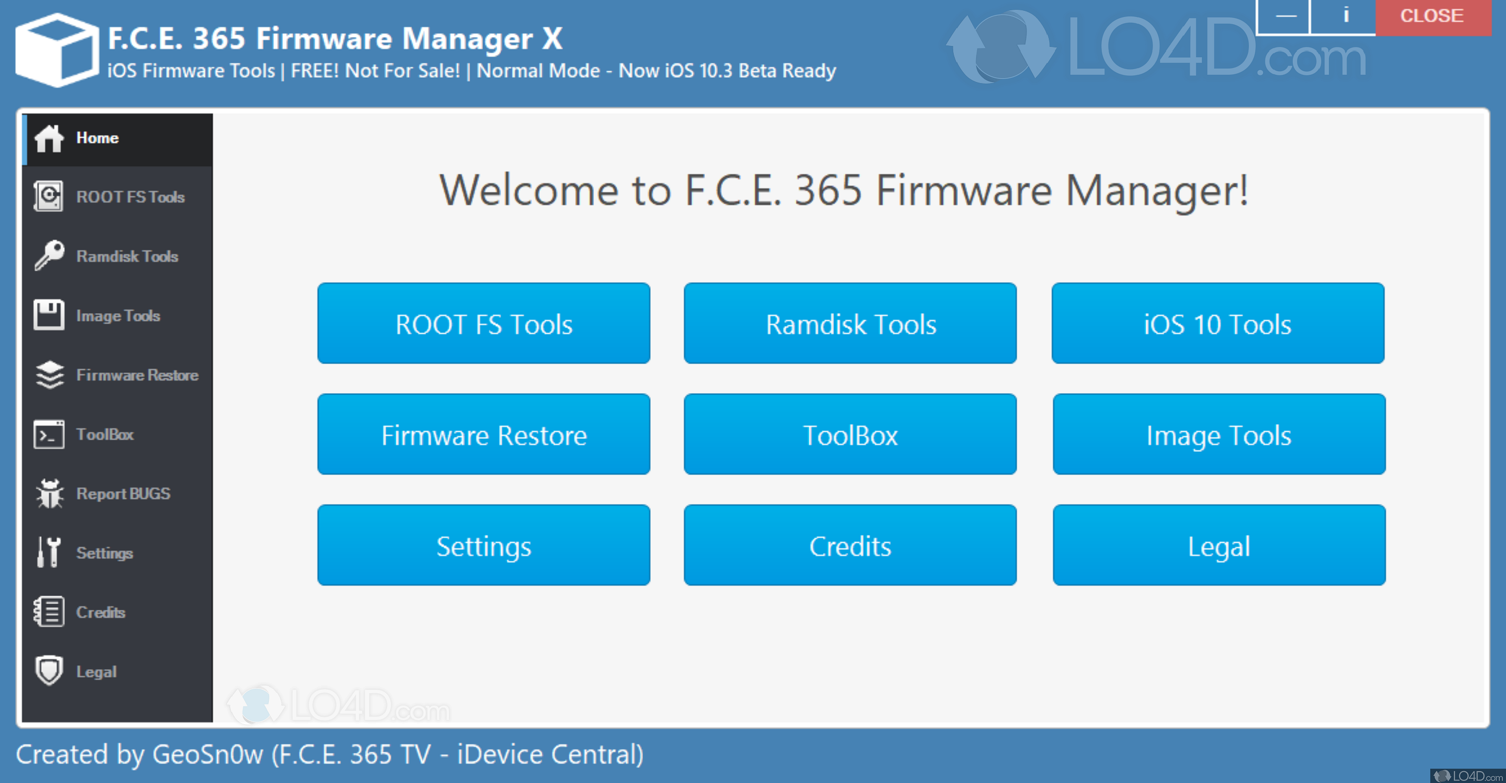Open the ToolBox main panel button
This screenshot has width=1506, height=783.
click(x=850, y=434)
